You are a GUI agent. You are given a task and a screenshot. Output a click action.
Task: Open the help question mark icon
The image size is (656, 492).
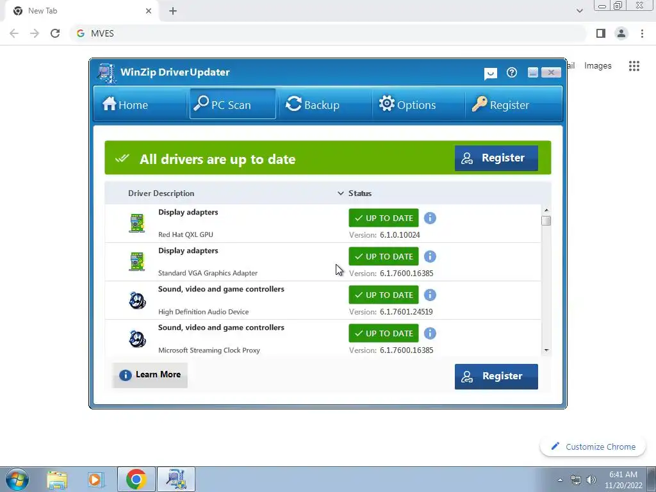click(x=512, y=73)
